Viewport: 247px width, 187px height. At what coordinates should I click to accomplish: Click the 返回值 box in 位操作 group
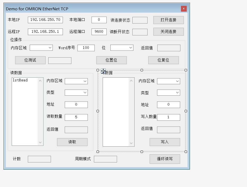pyautogui.click(x=169, y=48)
